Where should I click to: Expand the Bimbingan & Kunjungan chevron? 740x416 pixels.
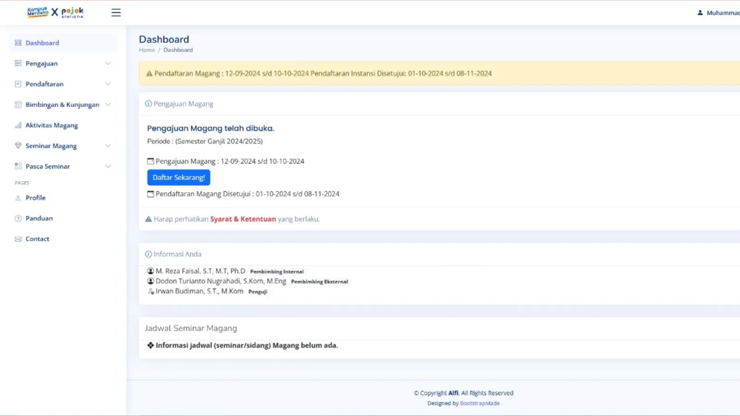[x=108, y=104]
